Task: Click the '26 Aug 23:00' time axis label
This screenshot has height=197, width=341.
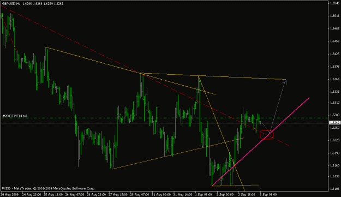Action: click(x=96, y=194)
